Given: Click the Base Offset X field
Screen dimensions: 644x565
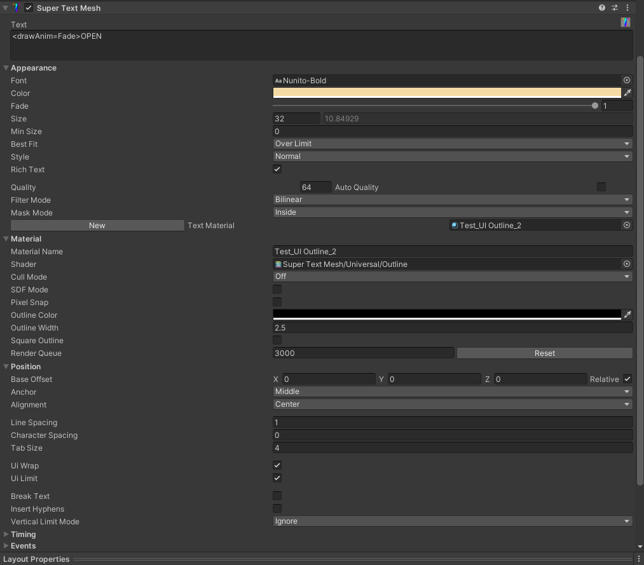Looking at the screenshot, I should (329, 379).
